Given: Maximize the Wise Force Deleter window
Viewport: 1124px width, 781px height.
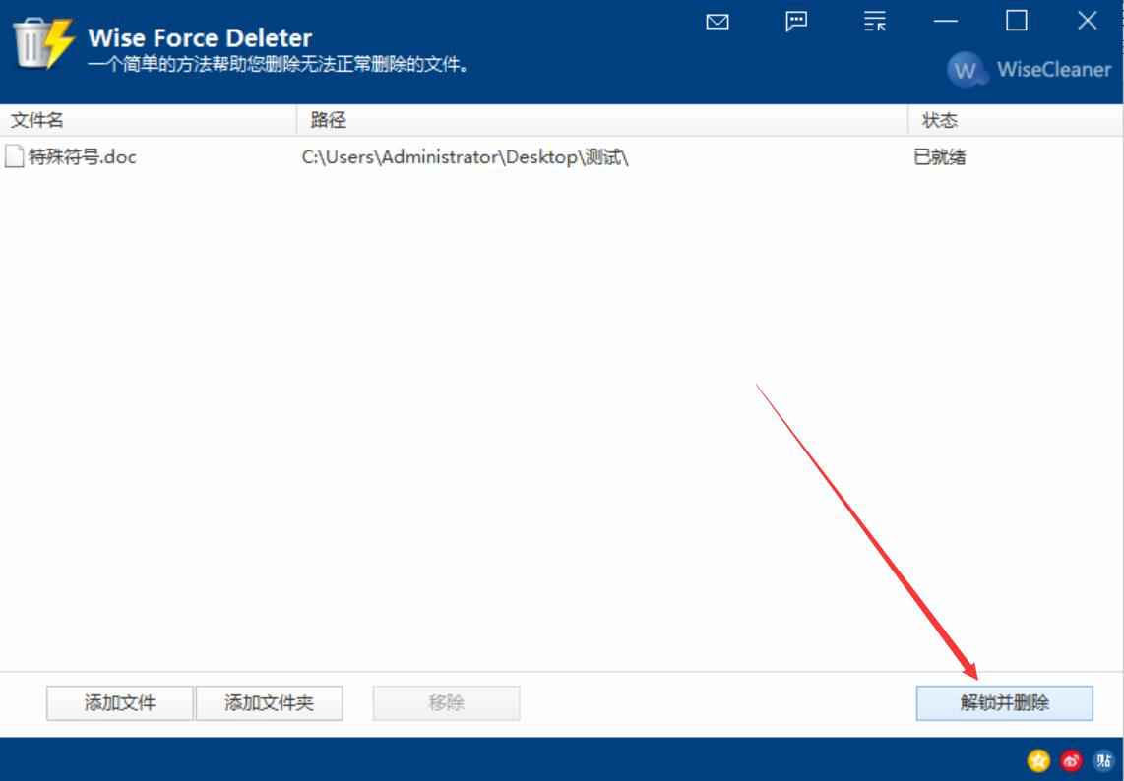Looking at the screenshot, I should 1017,21.
